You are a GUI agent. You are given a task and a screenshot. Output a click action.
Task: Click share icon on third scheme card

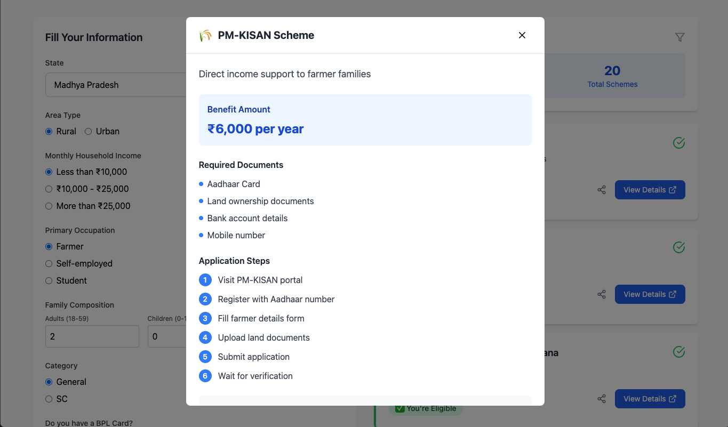tap(602, 399)
